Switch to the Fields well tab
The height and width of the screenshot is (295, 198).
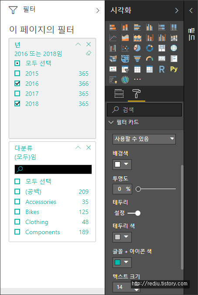(x=119, y=94)
